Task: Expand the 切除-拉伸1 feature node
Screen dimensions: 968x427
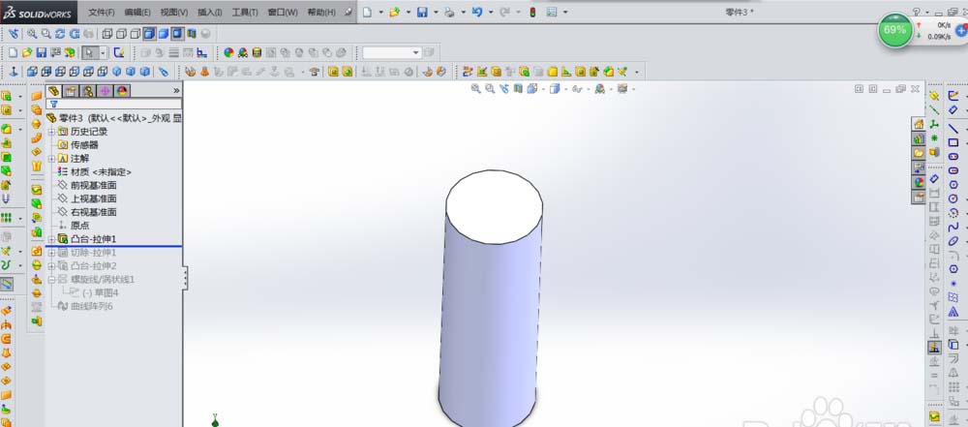Action: point(52,253)
